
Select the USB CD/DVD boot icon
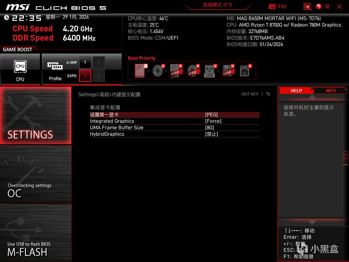point(193,71)
